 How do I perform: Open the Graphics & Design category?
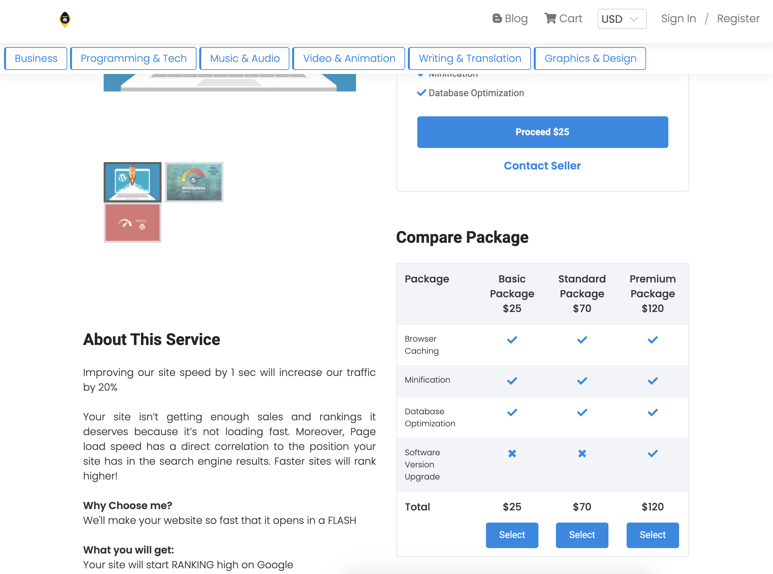point(590,58)
